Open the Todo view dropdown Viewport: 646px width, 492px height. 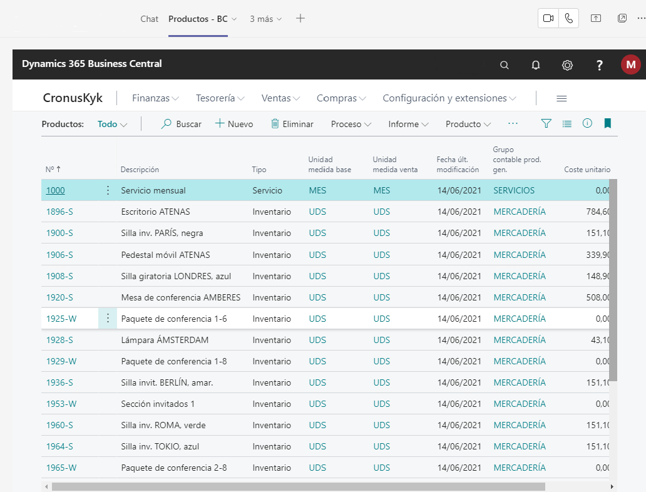(112, 124)
